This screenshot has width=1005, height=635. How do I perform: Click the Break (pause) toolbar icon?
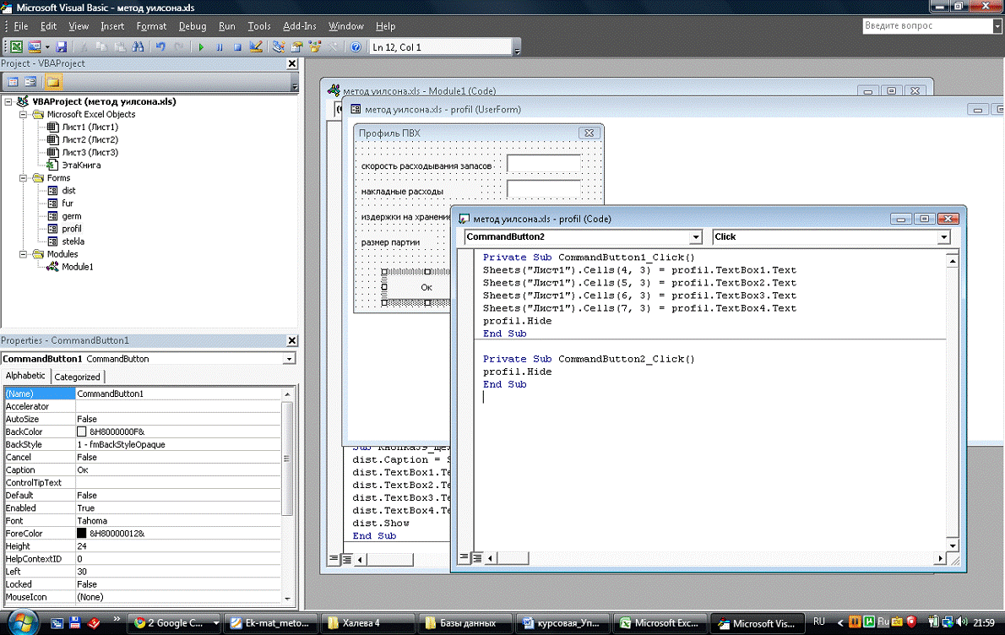click(220, 47)
